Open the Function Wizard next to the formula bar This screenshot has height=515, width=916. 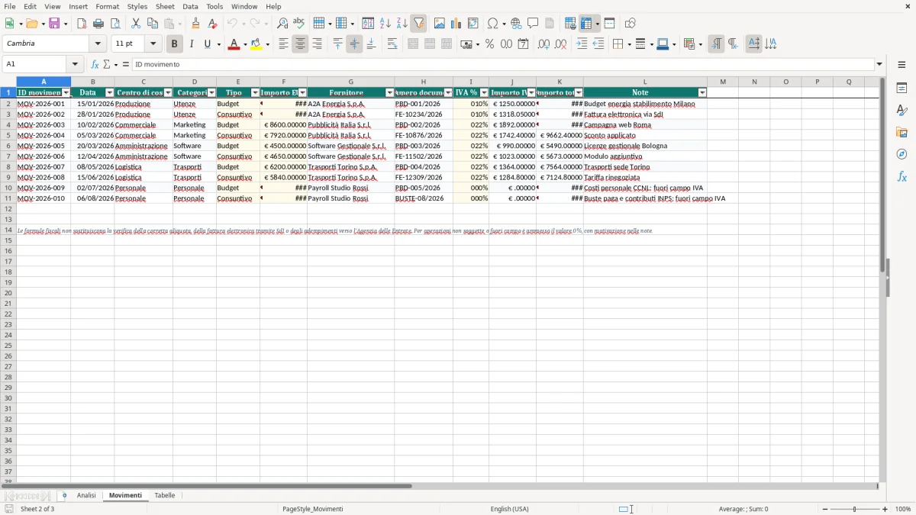pyautogui.click(x=95, y=65)
